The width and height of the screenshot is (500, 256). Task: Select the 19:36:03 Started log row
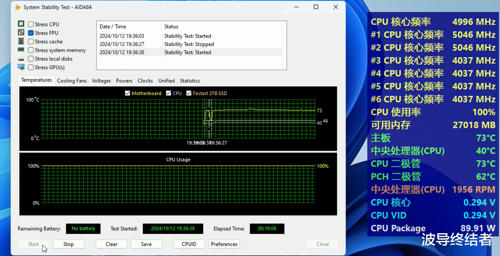[x=190, y=36]
